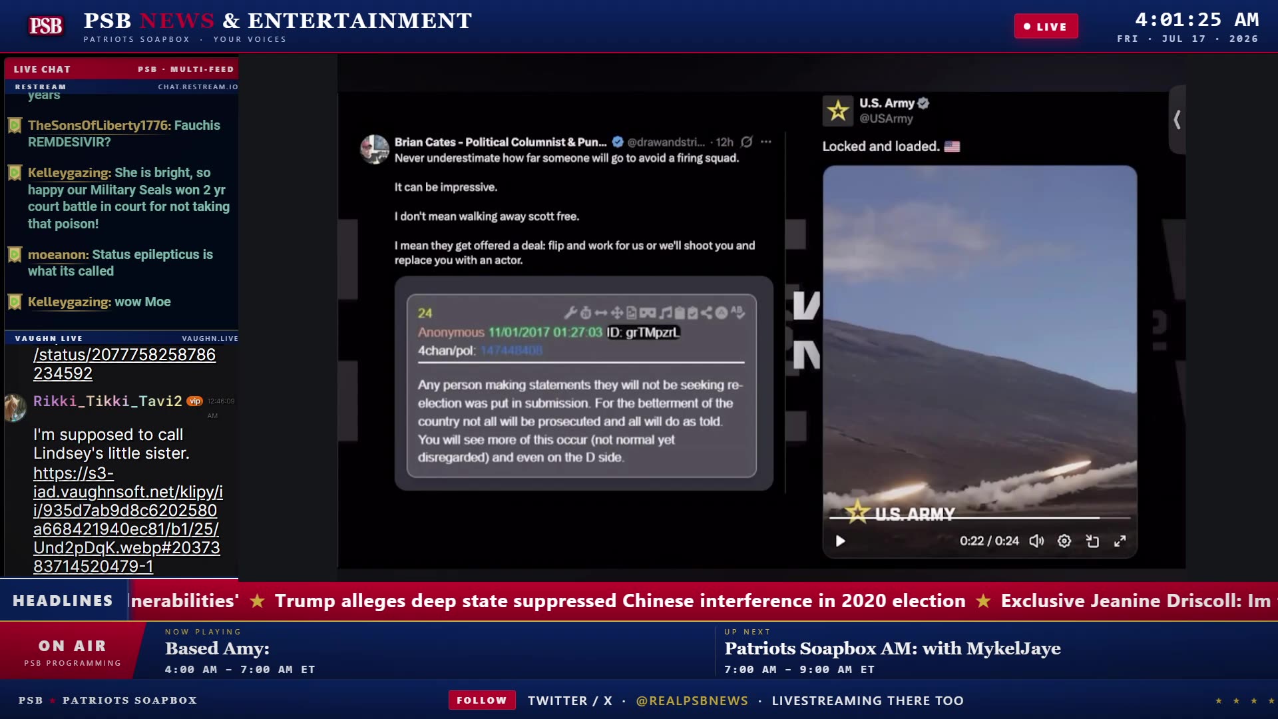The image size is (1278, 719).
Task: Expand the side panel chevron arrow
Action: (x=1177, y=120)
